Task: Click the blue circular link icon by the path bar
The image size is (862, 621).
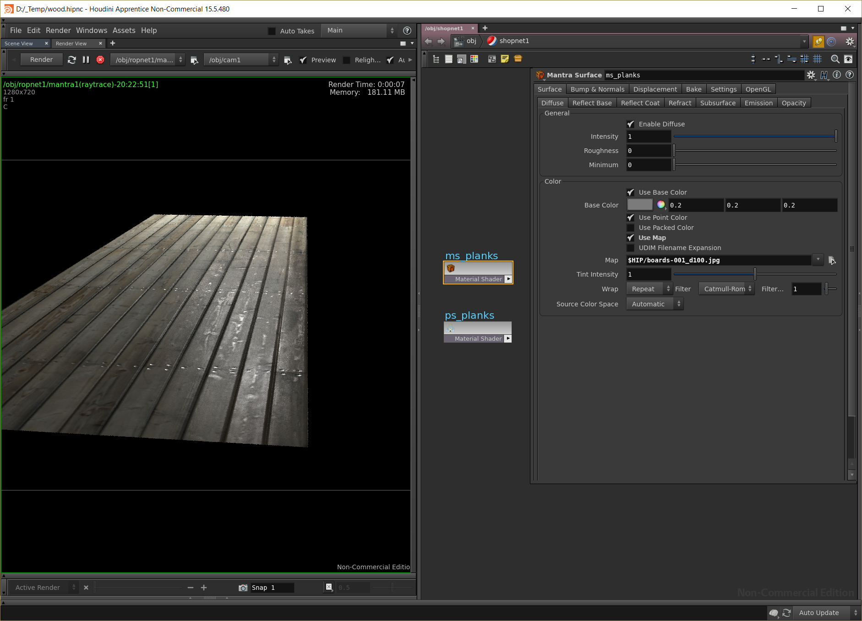Action: [x=831, y=42]
